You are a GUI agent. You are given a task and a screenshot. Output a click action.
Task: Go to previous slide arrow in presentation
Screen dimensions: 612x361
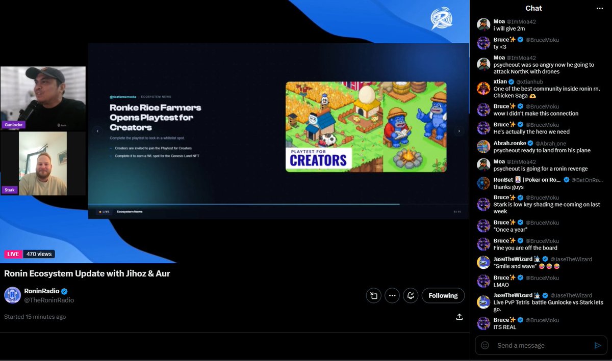click(x=97, y=131)
